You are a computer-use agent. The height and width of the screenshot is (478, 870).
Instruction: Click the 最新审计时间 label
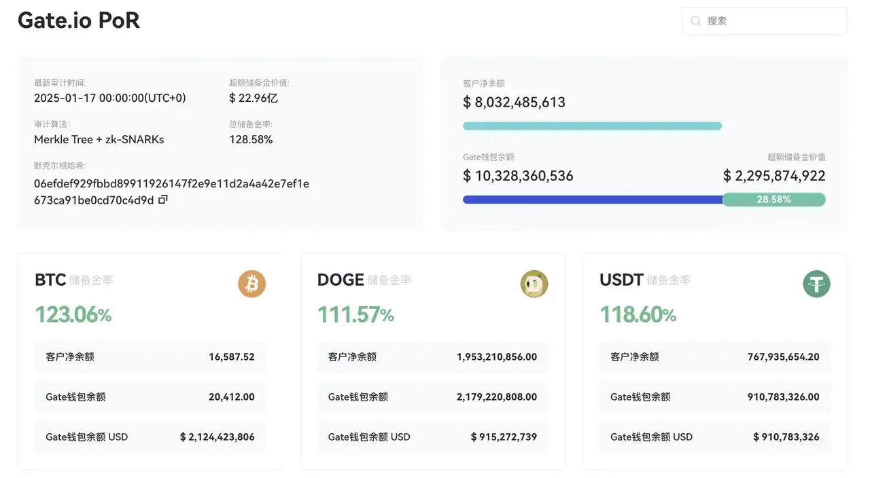pos(60,83)
